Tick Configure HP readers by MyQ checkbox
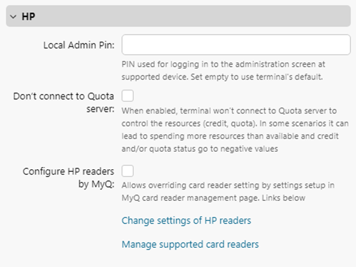The image size is (356, 267). click(x=127, y=171)
